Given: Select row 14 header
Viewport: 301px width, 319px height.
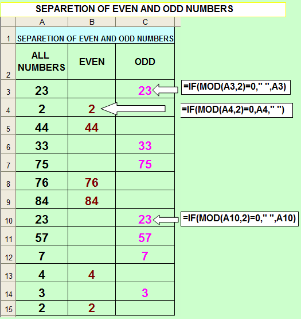Looking at the screenshot, I should click(8, 291).
